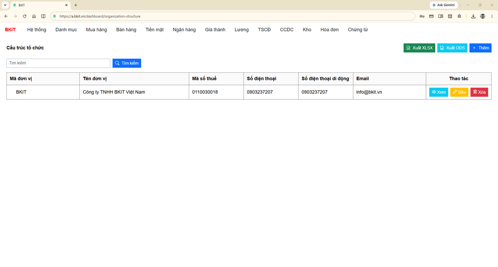View BKIT row with Xem button

point(439,92)
